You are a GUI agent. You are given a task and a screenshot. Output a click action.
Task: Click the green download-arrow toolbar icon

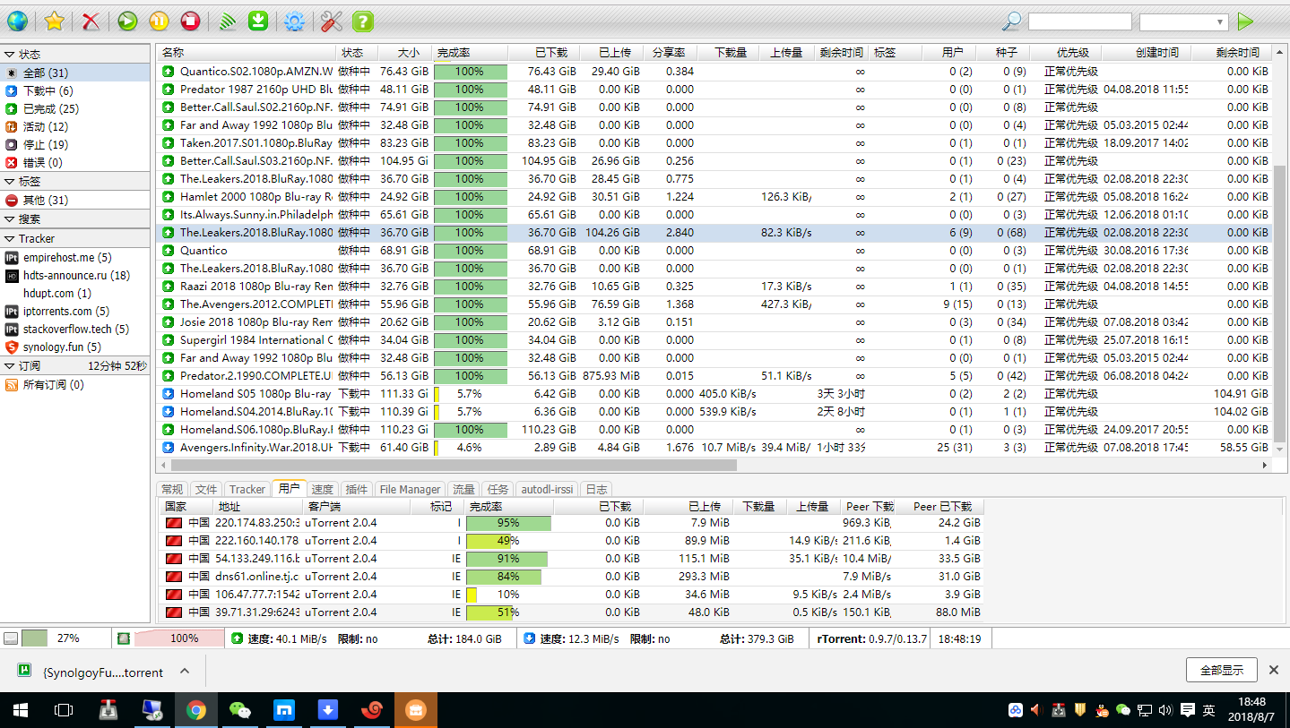coord(258,21)
